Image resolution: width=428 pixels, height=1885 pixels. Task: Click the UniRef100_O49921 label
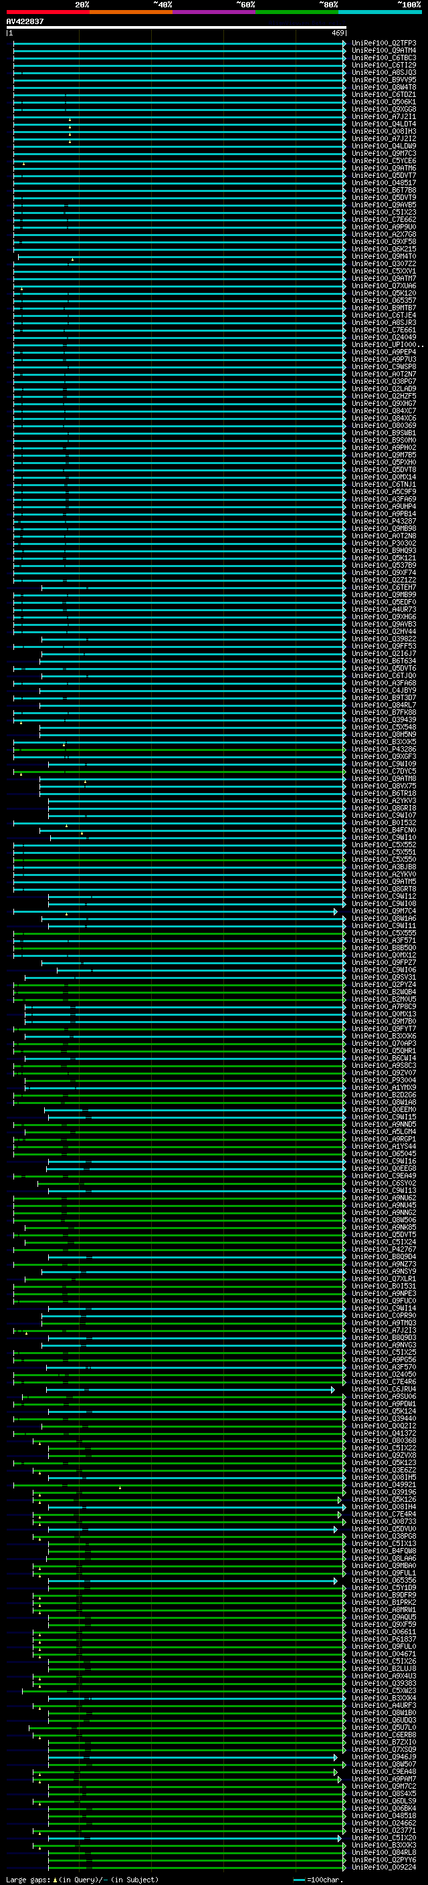pos(384,1484)
